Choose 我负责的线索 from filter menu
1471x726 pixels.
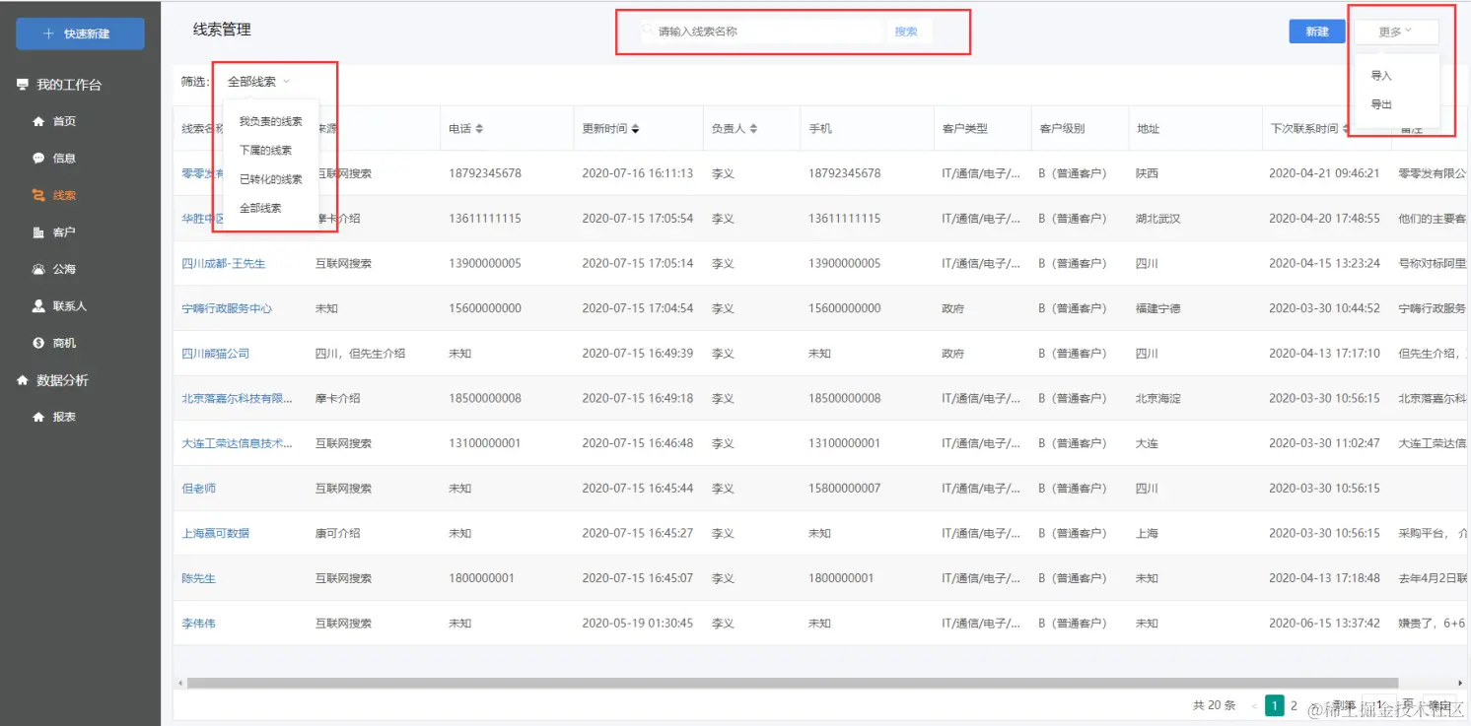coord(271,121)
